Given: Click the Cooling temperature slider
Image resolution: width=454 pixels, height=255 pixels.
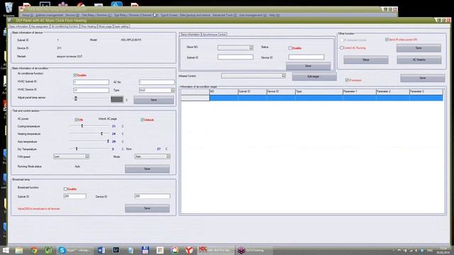Looking at the screenshot, I should [x=90, y=126].
